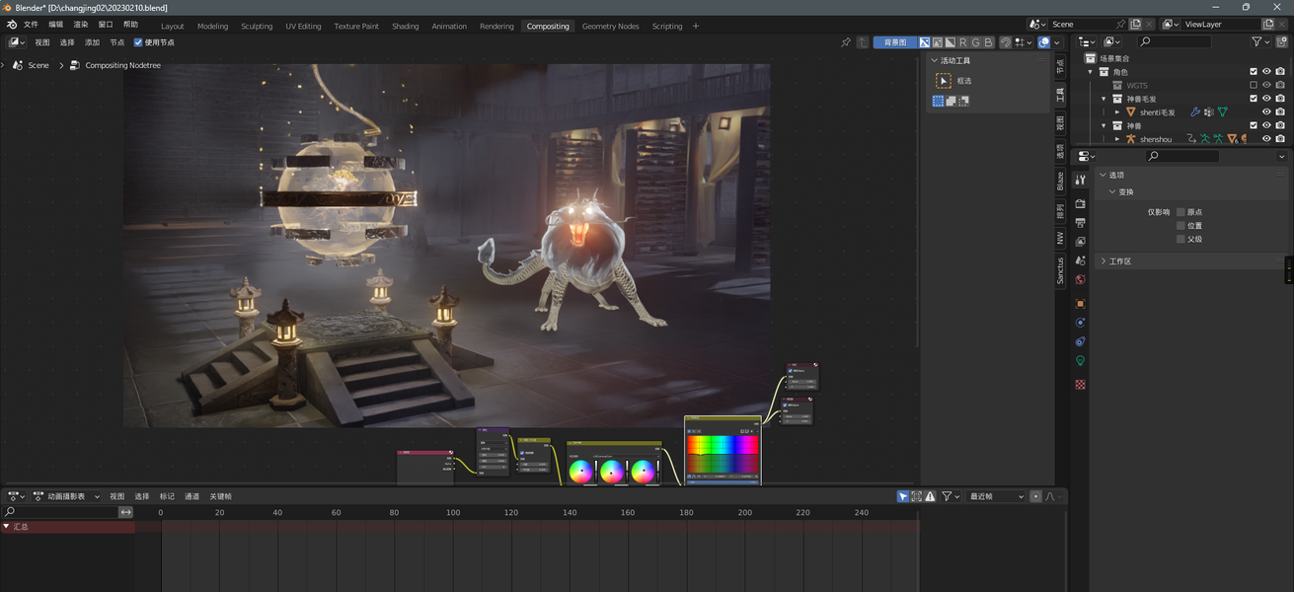Click the add view layer icon beside ViewLayer
This screenshot has height=592, width=1294.
point(1268,25)
